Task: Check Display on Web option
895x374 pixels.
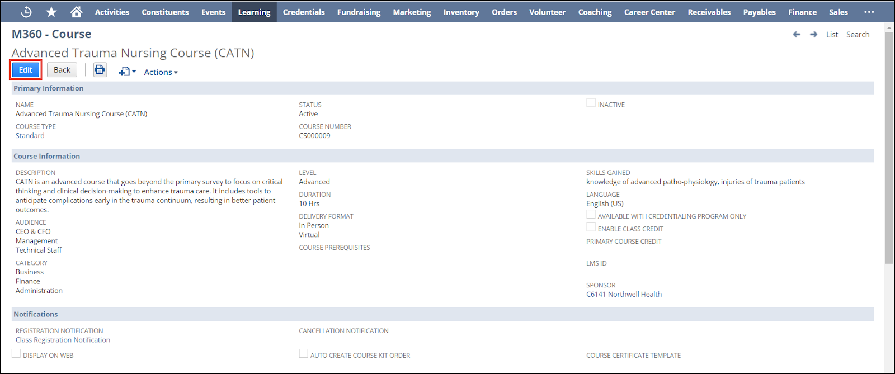Action: (16, 353)
